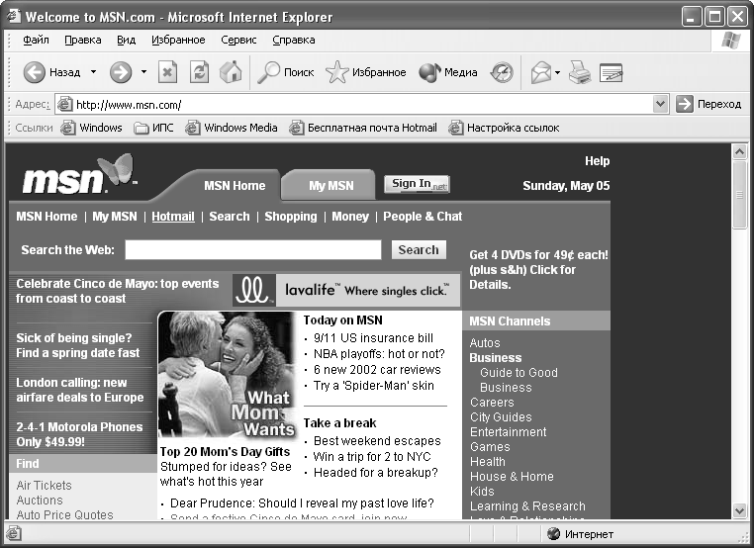Select the MSN Home tab

[x=235, y=186]
